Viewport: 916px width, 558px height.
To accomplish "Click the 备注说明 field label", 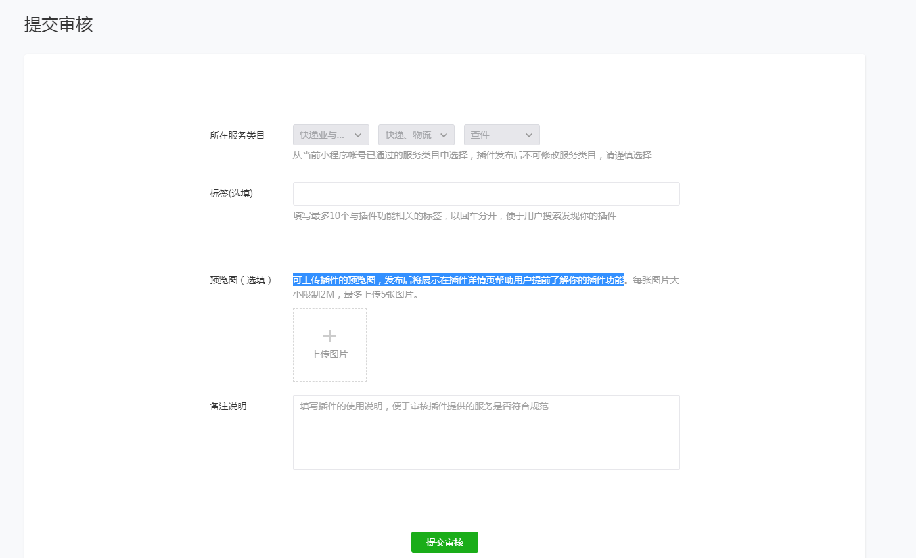I will [228, 406].
